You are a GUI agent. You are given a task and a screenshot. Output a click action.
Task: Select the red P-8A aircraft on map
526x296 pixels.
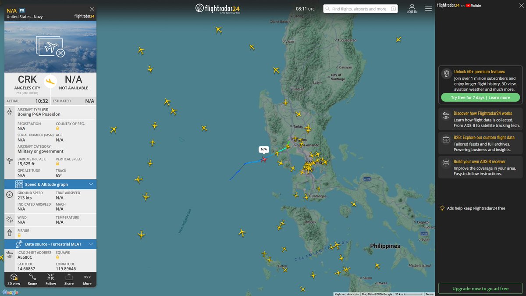pos(263,159)
